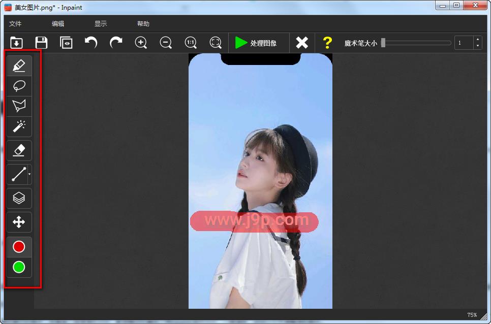Open the layers stack tool

click(19, 198)
